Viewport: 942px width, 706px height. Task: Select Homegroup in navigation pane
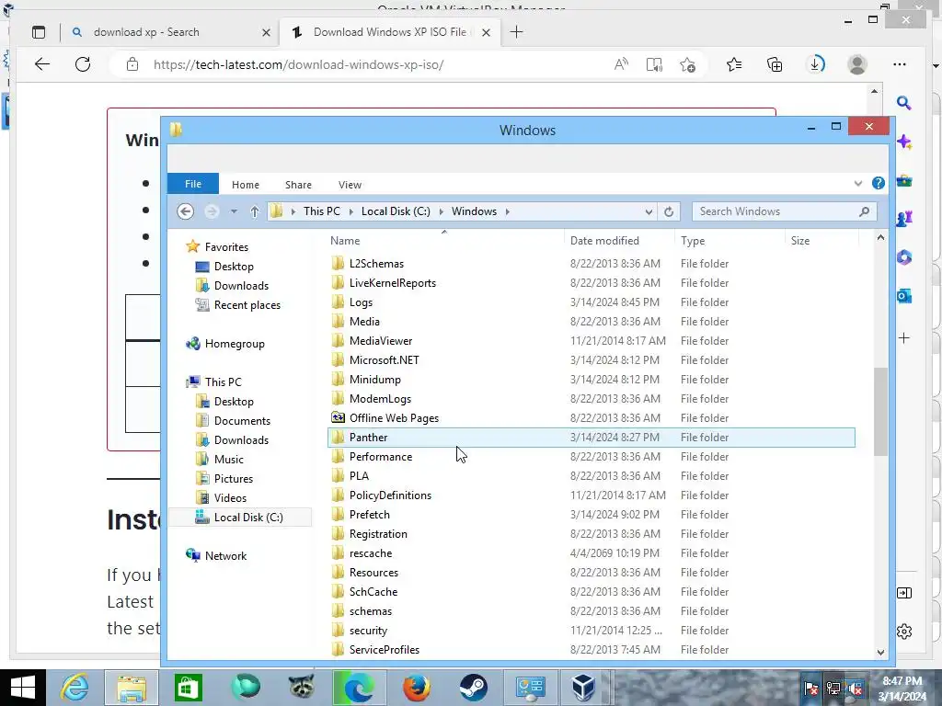click(x=235, y=344)
